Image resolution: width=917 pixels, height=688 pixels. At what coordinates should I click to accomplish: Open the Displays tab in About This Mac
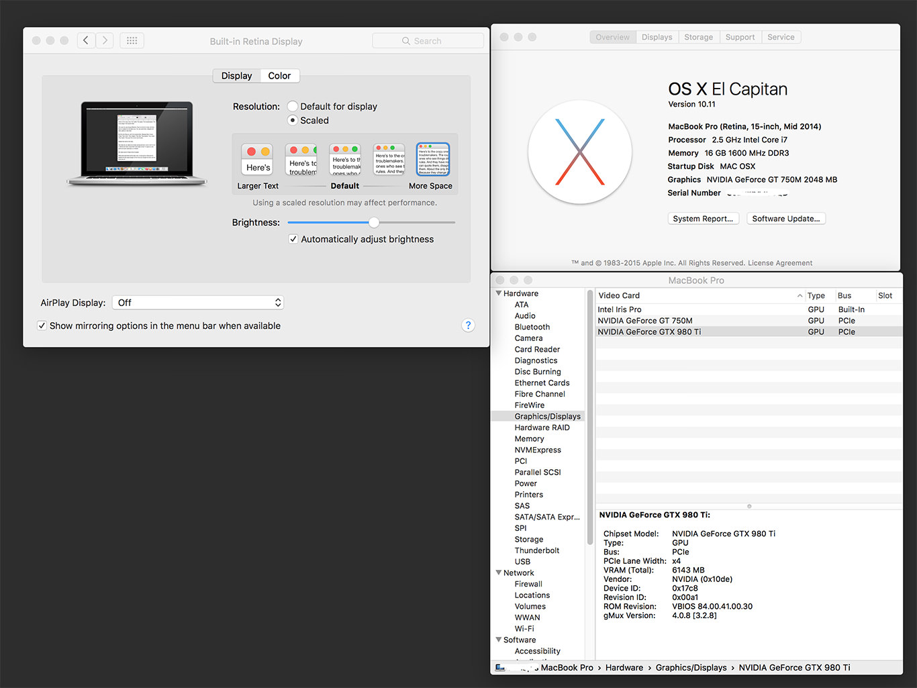click(657, 37)
